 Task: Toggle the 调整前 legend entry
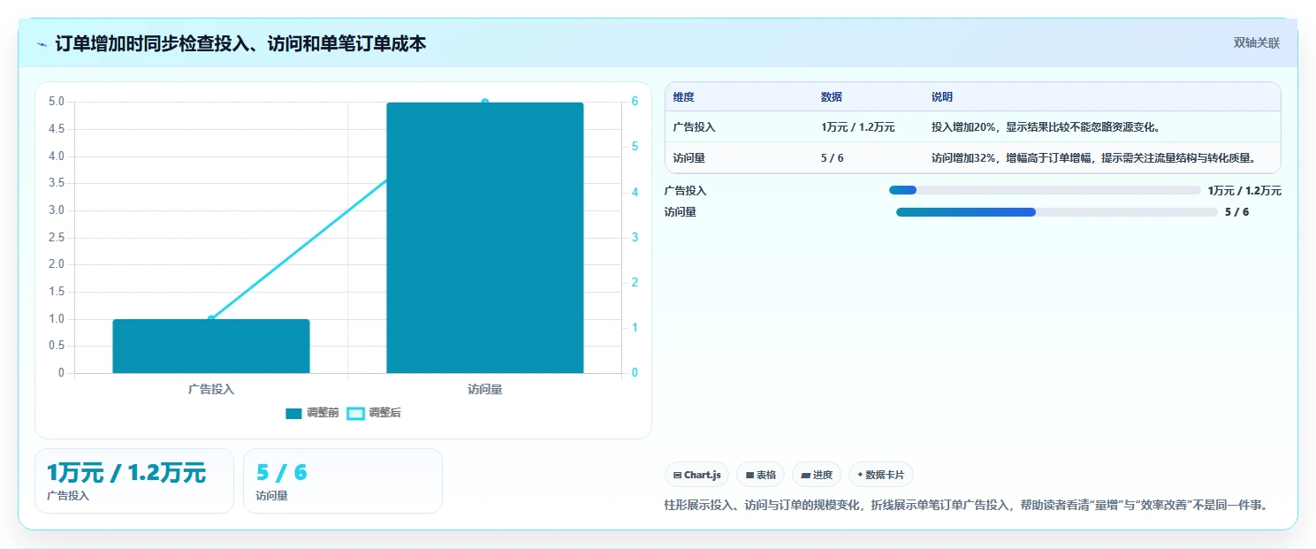click(x=312, y=413)
